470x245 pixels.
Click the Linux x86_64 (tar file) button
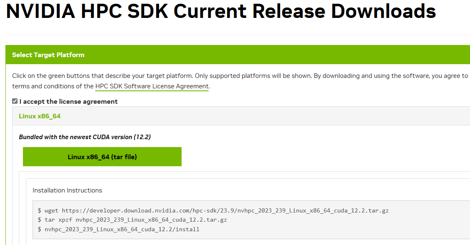(x=102, y=157)
